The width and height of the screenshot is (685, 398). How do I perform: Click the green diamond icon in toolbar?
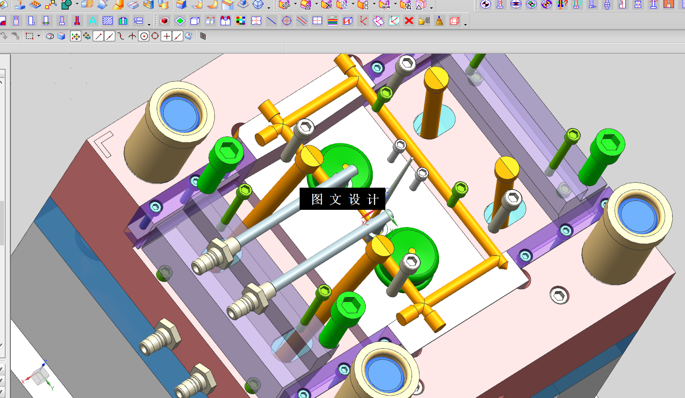(180, 21)
